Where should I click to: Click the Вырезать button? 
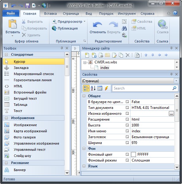[32, 22]
